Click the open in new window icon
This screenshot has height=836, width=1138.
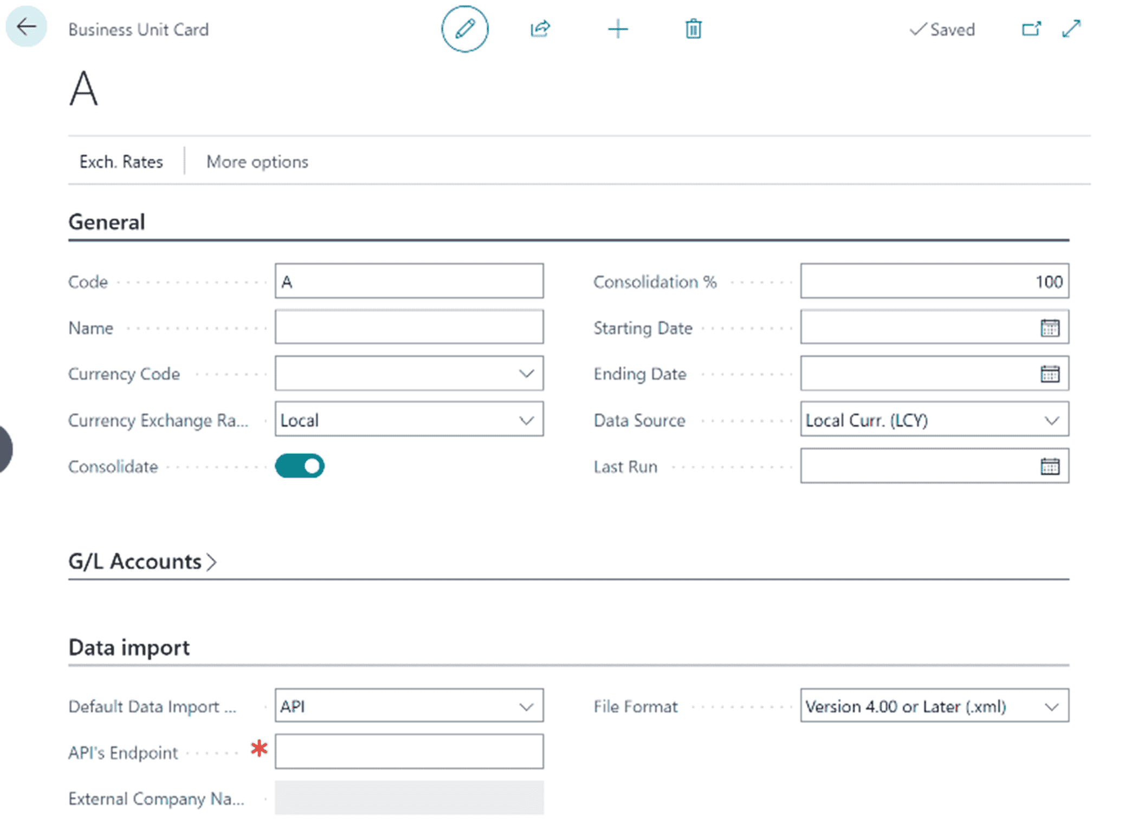[1030, 29]
